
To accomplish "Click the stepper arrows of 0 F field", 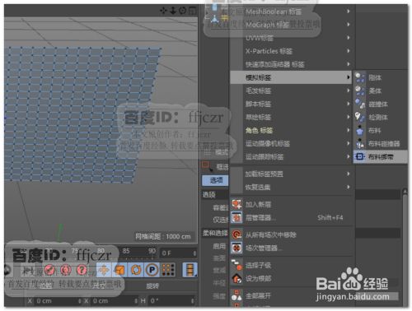I will 194,253.
